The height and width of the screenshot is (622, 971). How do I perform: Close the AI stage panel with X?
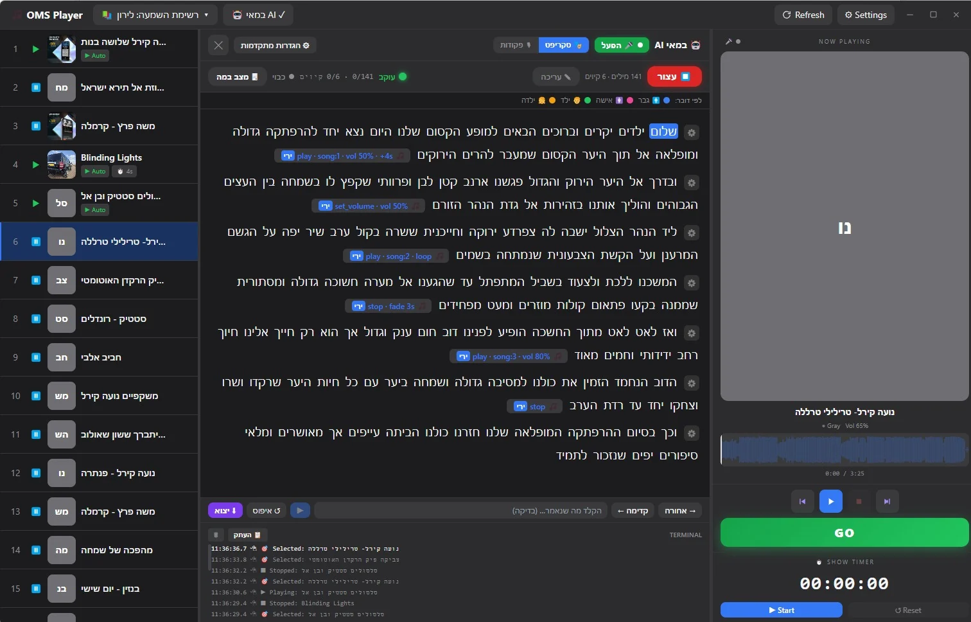218,45
